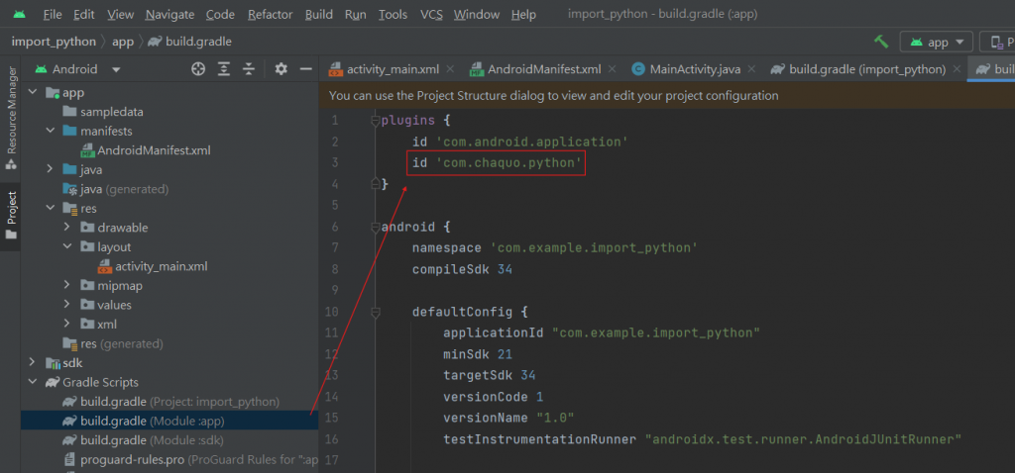The image size is (1015, 473).
Task: Select AndroidManifest.xml in project tree
Action: tap(146, 150)
